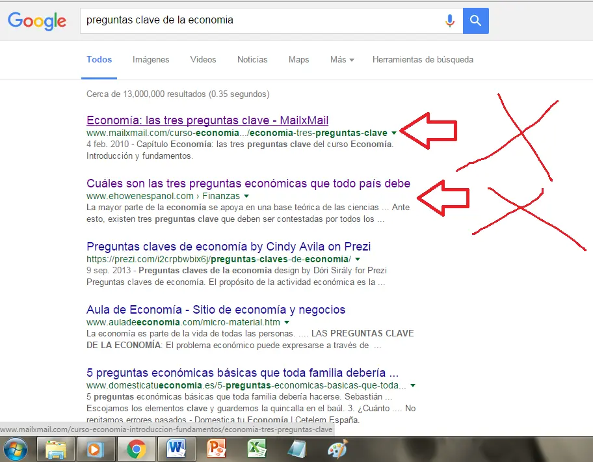
Task: Open Microsoft Word taskbar icon
Action: 176,449
